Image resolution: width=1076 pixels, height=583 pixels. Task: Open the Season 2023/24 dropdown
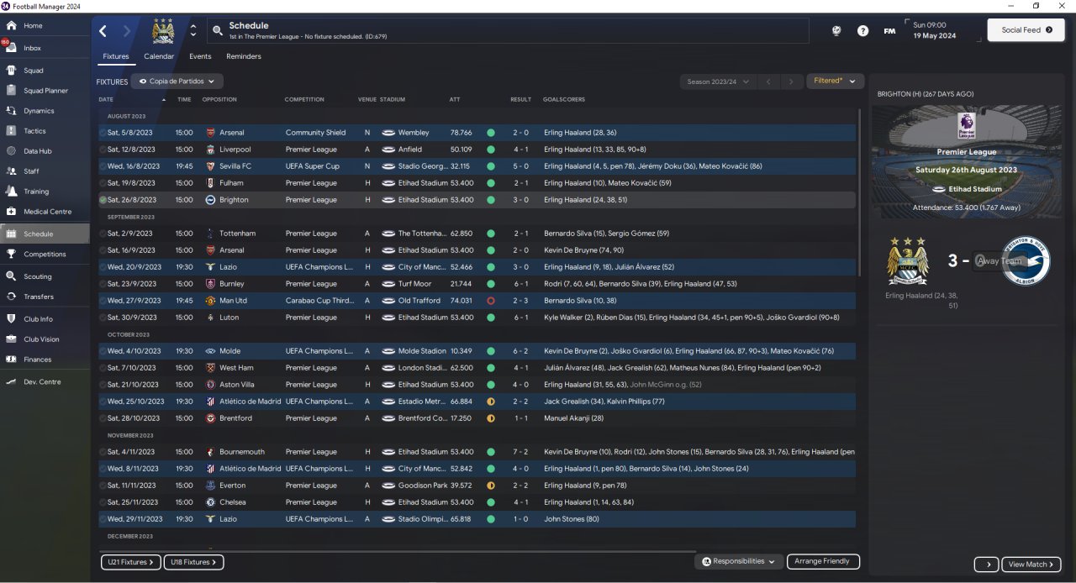717,81
